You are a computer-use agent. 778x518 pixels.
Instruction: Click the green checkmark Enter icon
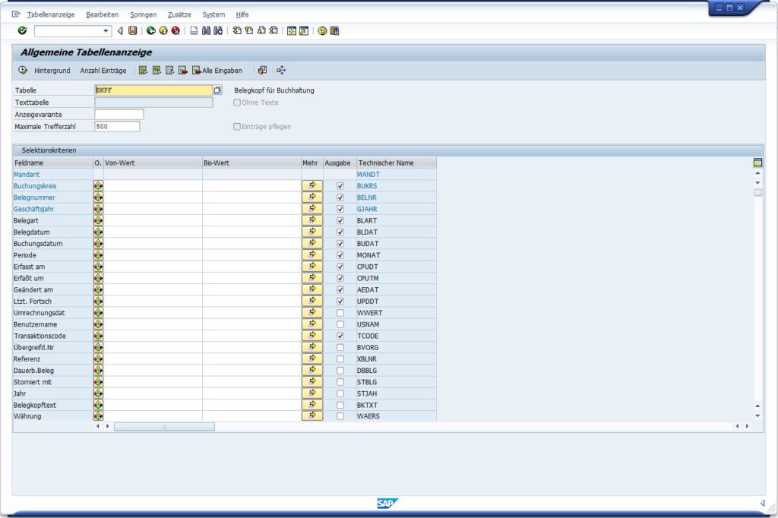pyautogui.click(x=22, y=31)
